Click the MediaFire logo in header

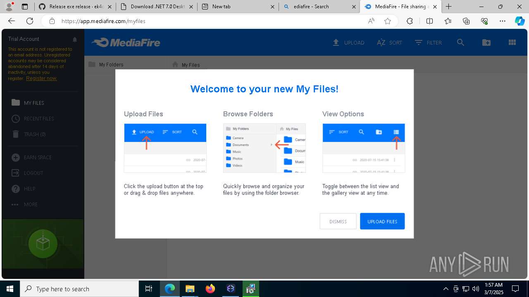tap(126, 42)
